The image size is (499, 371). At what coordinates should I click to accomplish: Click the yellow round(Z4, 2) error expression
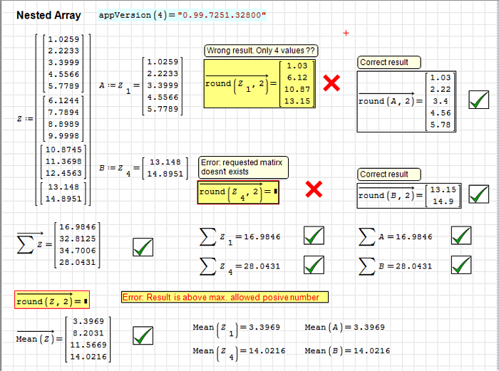[238, 192]
